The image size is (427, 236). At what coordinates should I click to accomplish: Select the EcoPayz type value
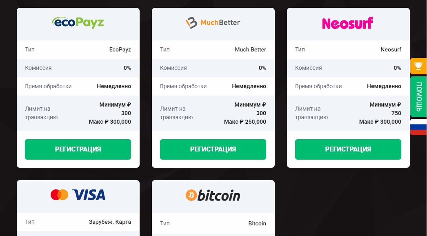tap(120, 49)
